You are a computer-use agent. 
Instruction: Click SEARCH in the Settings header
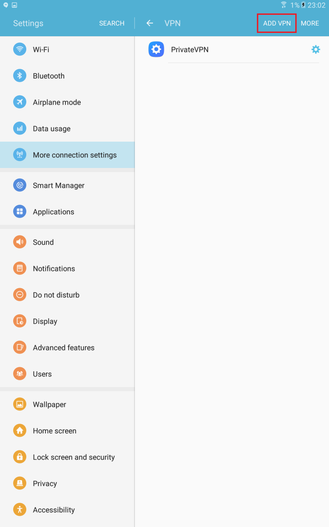pos(112,23)
